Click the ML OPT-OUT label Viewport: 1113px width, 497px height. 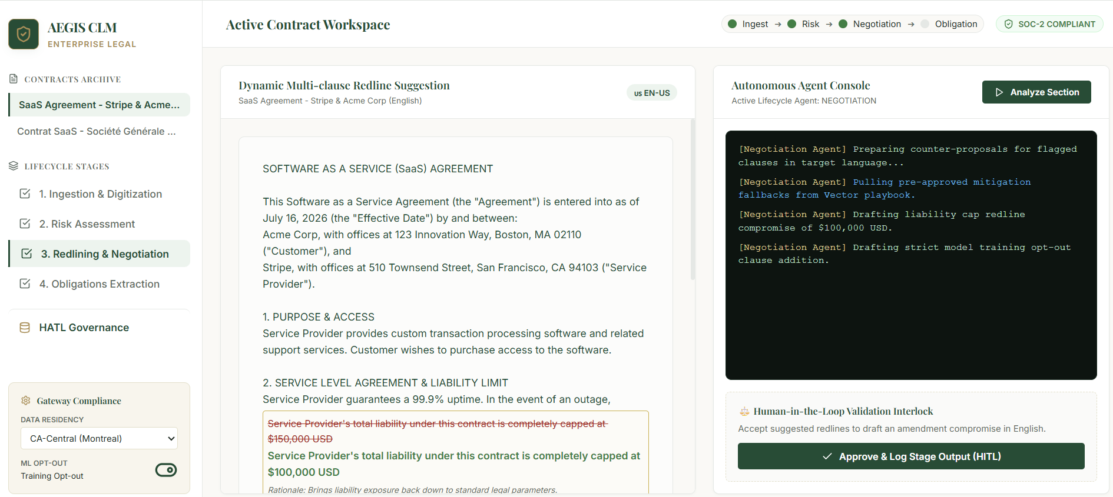click(44, 463)
